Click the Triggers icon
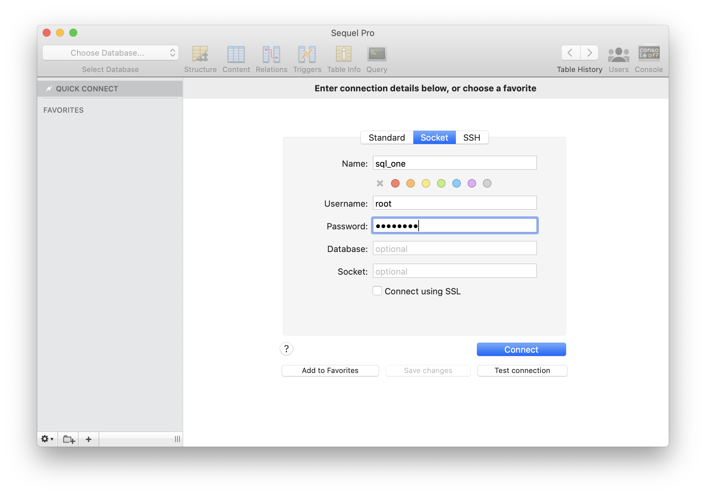 [x=307, y=54]
